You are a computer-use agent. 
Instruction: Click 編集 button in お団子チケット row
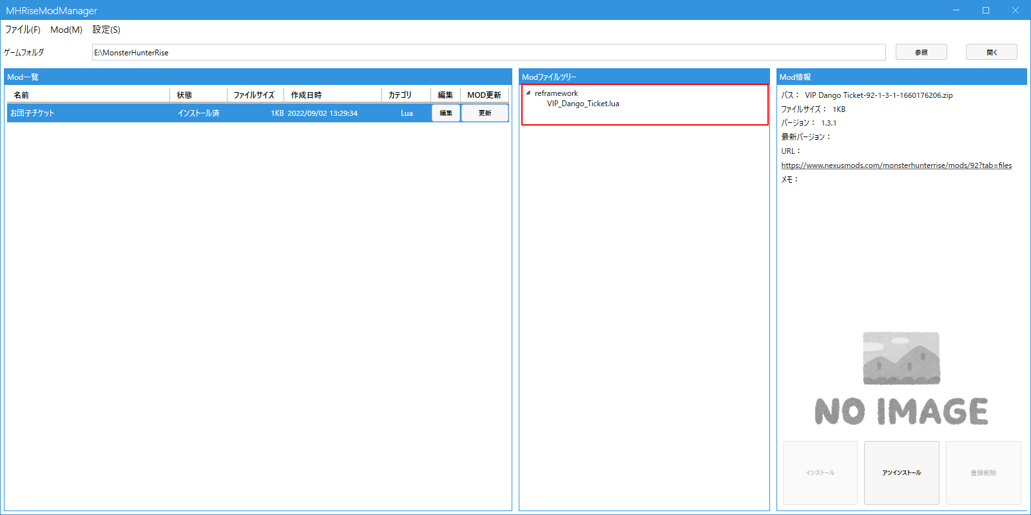tap(446, 113)
